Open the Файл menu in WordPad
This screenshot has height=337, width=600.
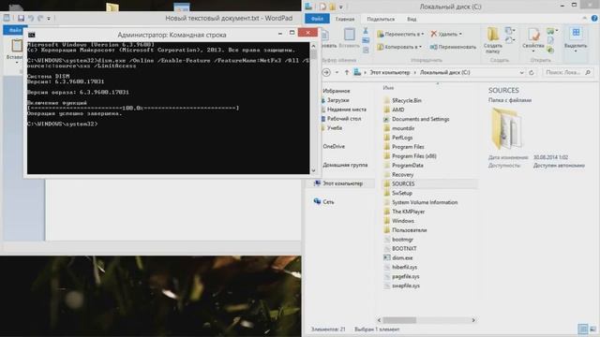click(x=15, y=30)
